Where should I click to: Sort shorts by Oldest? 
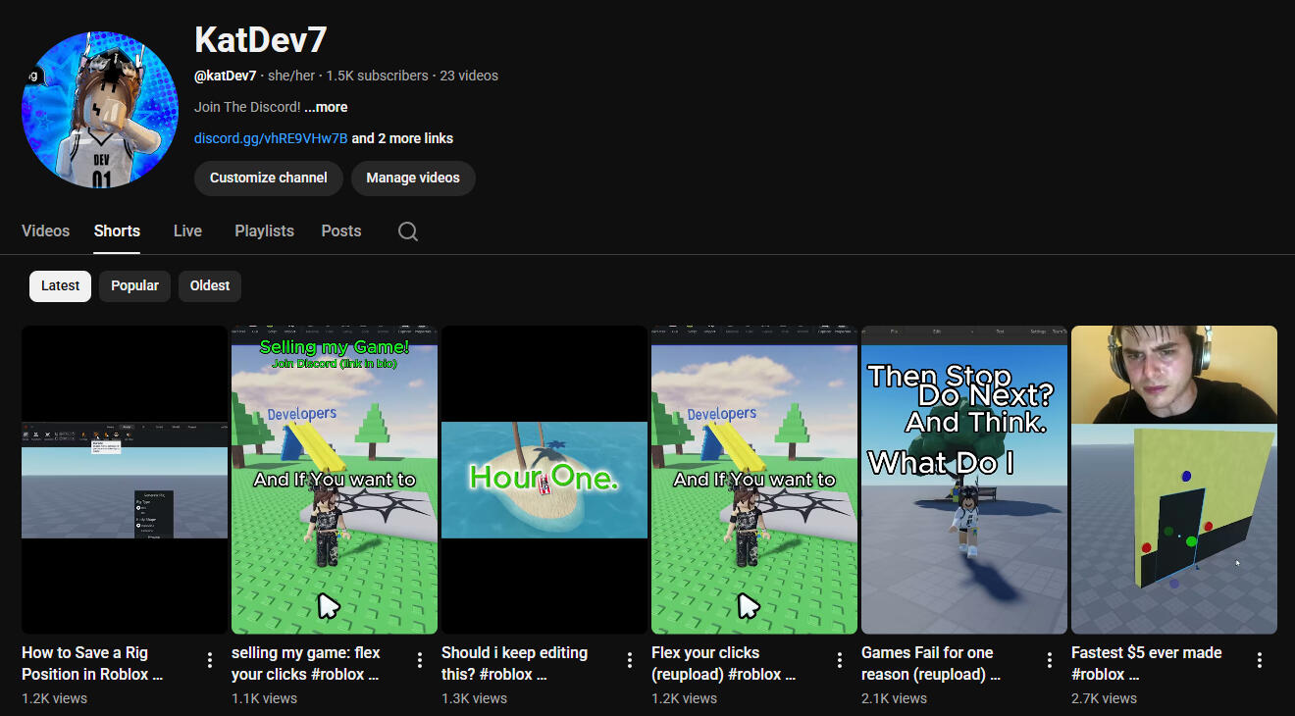(x=210, y=285)
